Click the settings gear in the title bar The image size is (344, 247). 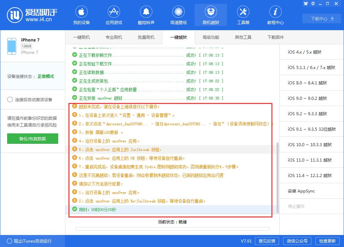tap(313, 3)
